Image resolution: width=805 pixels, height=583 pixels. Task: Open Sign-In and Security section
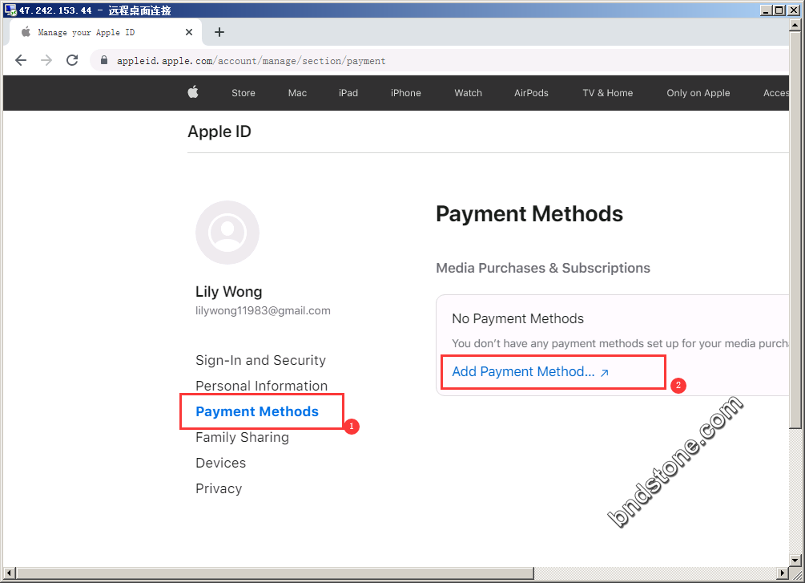coord(261,360)
